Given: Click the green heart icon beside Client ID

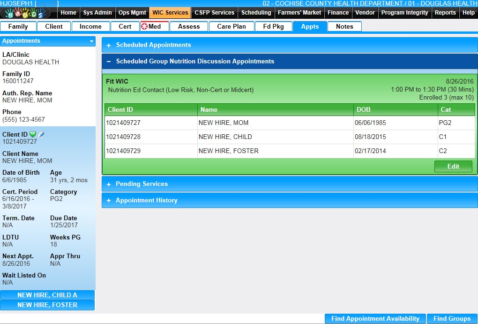Looking at the screenshot, I should (x=33, y=135).
